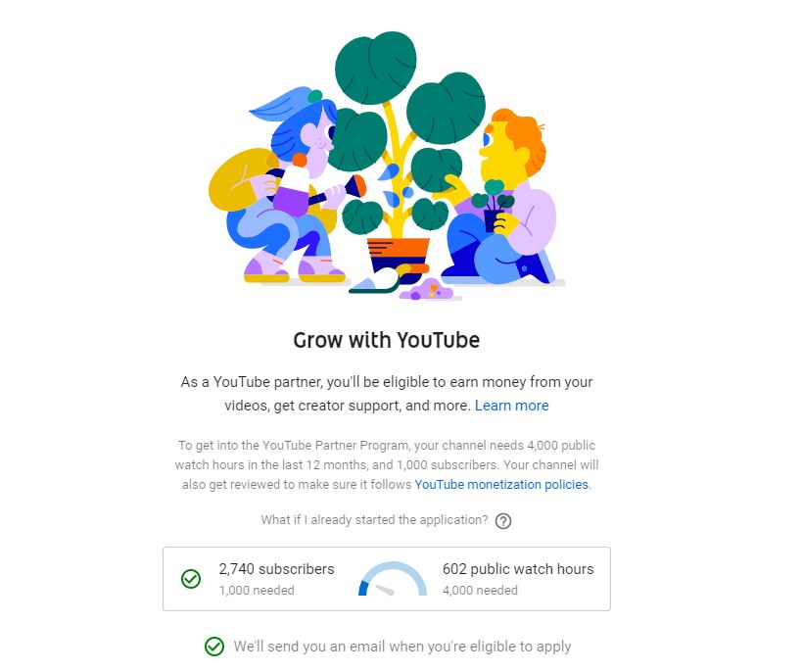803x672 pixels.
Task: Click the Partner Program requirements paragraph
Action: (387, 465)
